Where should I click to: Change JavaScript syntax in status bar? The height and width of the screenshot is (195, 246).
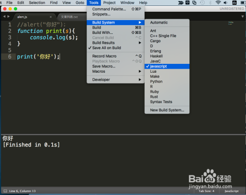pos(232,191)
